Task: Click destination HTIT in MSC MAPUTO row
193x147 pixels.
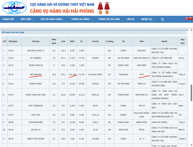Action: click(142, 74)
